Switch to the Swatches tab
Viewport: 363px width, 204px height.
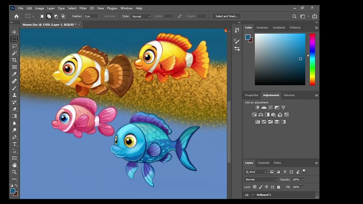pos(262,27)
